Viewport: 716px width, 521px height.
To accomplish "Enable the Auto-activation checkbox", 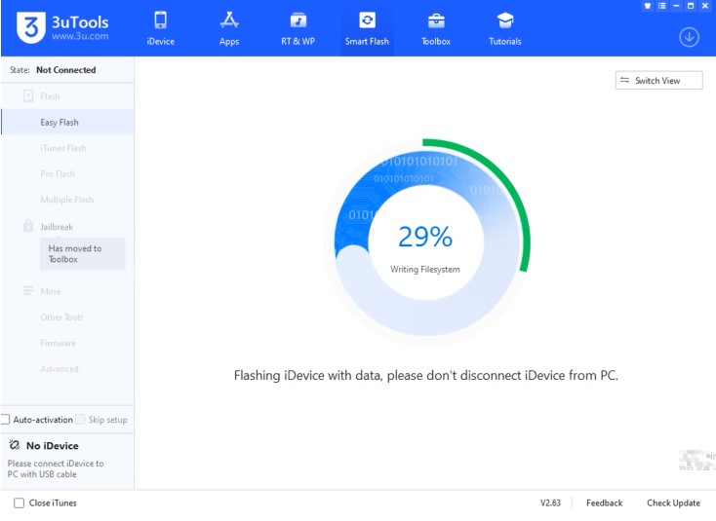I will point(6,420).
